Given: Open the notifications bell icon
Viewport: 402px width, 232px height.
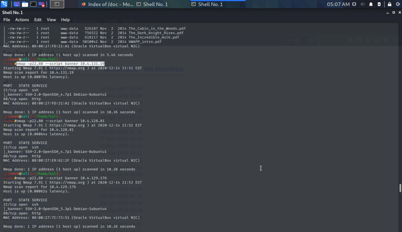Looking at the screenshot, I should click(371, 4).
